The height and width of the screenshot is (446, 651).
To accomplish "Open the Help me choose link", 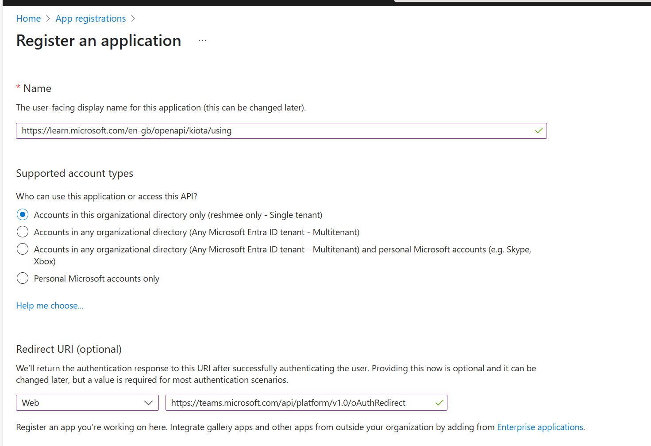I will (50, 305).
